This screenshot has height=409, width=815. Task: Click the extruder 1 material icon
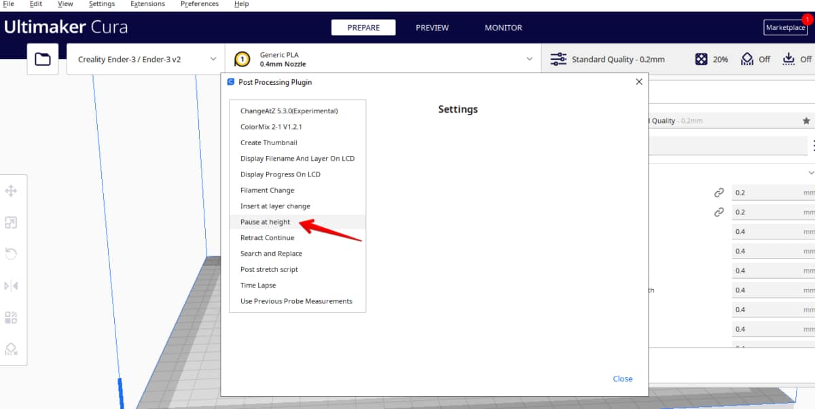[x=242, y=59]
